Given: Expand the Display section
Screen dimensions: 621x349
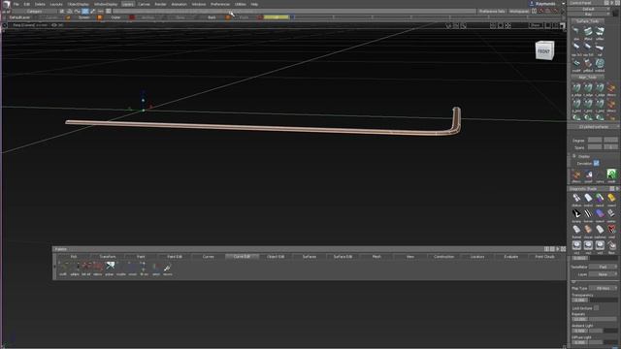Looking at the screenshot, I should point(574,156).
